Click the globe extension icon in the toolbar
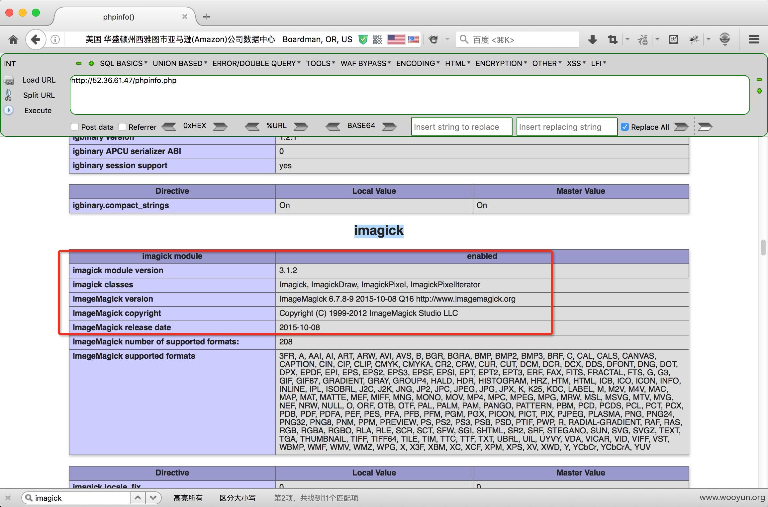The width and height of the screenshot is (768, 507). click(725, 39)
